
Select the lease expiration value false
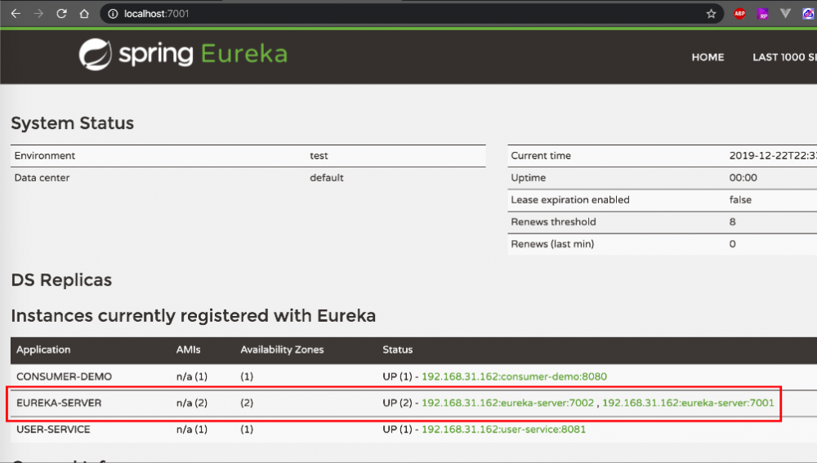(740, 200)
